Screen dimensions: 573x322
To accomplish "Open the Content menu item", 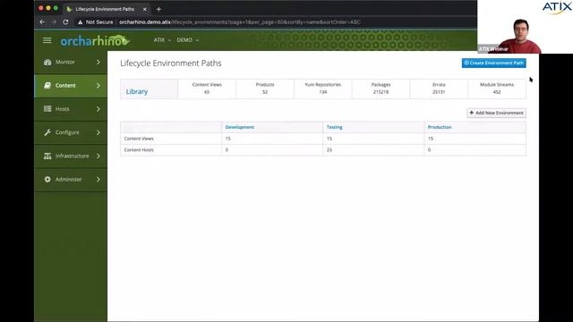I will (x=71, y=86).
